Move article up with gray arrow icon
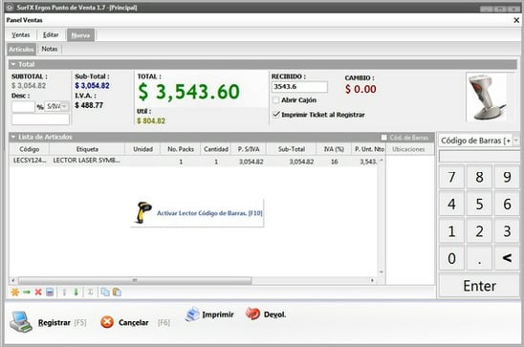 coord(64,293)
